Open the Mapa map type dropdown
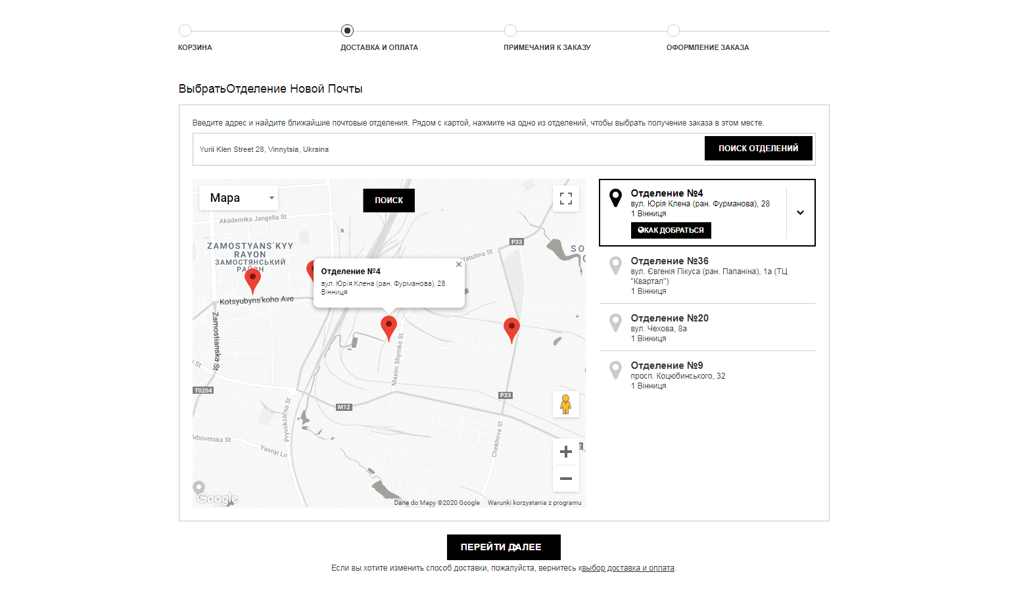 pos(239,198)
